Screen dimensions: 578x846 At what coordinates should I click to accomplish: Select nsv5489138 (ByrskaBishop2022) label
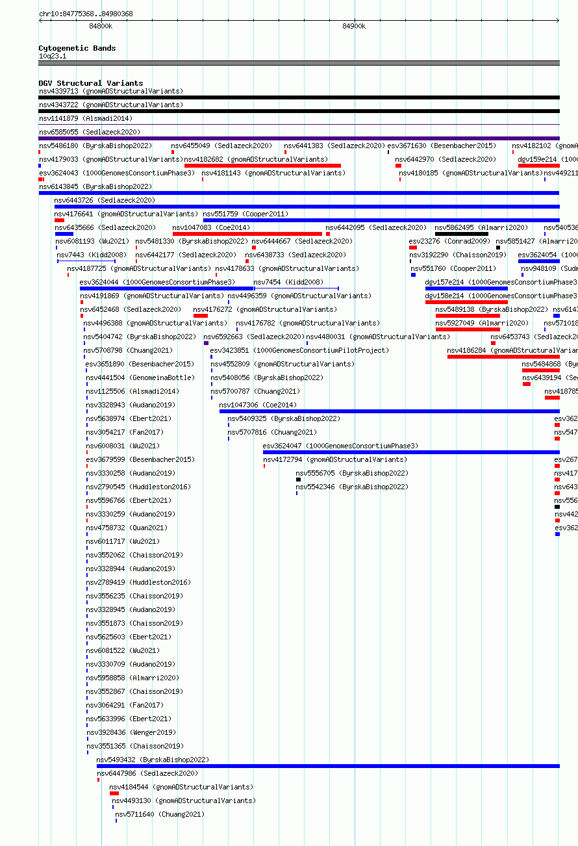tap(492, 309)
